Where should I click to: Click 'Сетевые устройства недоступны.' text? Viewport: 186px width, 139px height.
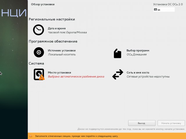coord(148,76)
